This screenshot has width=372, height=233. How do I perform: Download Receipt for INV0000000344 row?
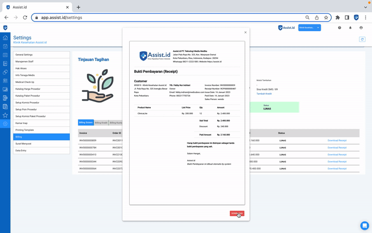[x=337, y=162]
